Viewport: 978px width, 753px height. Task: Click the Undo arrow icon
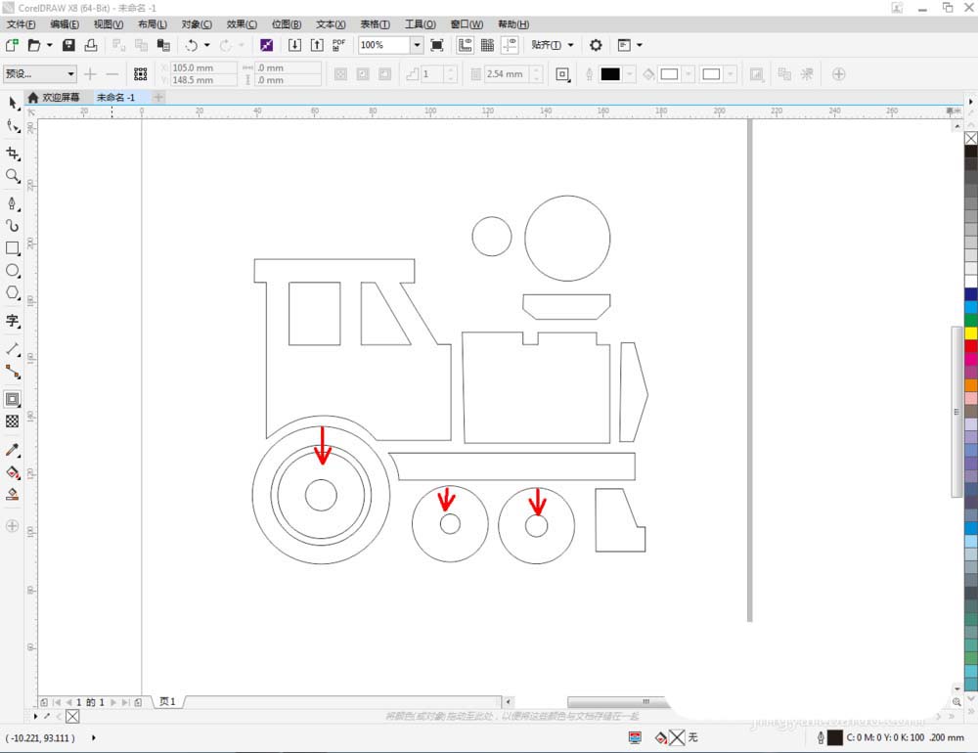(192, 45)
